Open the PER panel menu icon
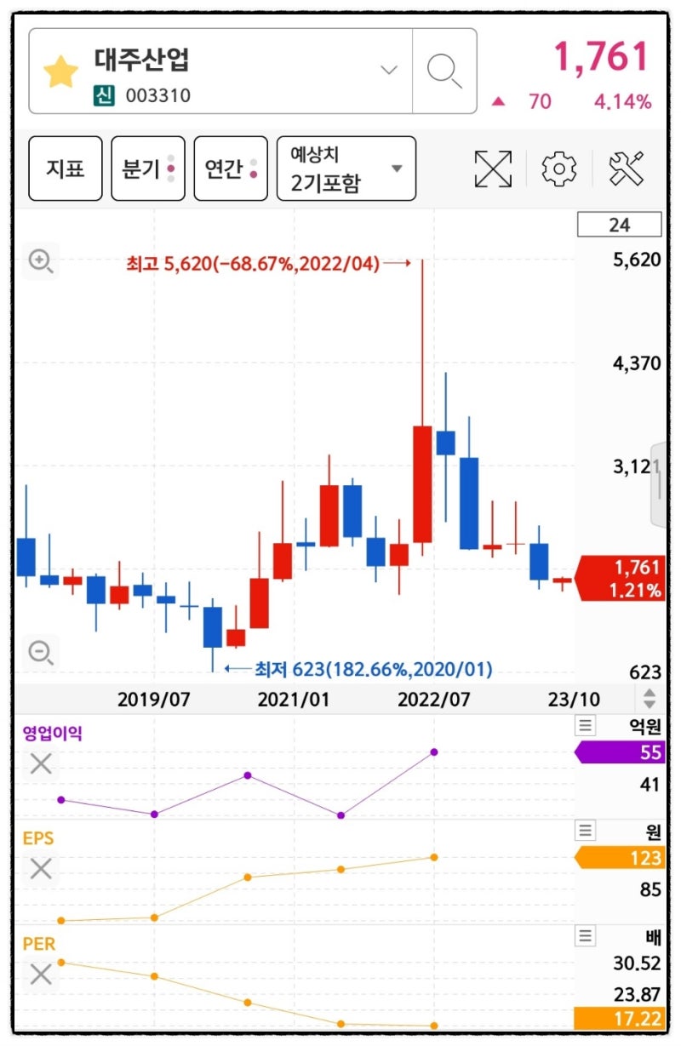Screen dimensions: 681x1046 click(x=585, y=936)
